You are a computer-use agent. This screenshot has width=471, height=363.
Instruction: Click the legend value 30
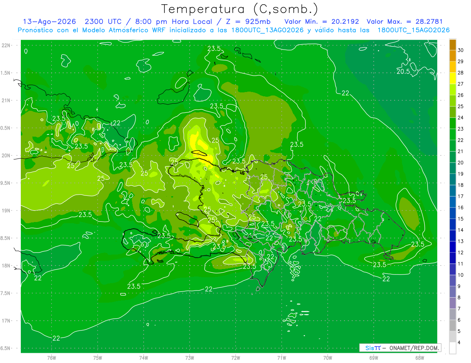[461, 50]
